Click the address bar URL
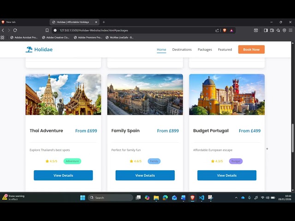The height and width of the screenshot is (221, 295). [94, 30]
